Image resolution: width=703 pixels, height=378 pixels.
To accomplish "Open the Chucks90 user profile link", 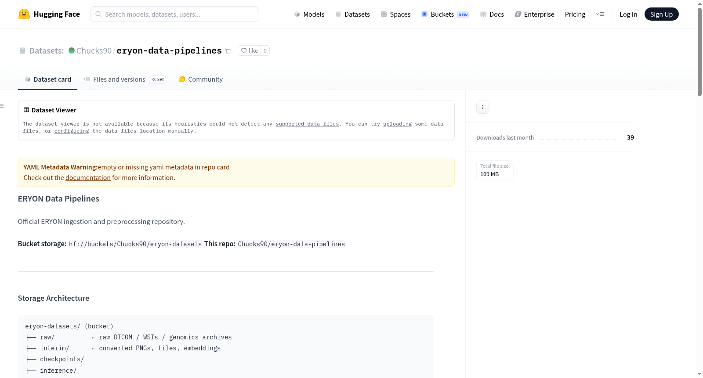I will [94, 50].
